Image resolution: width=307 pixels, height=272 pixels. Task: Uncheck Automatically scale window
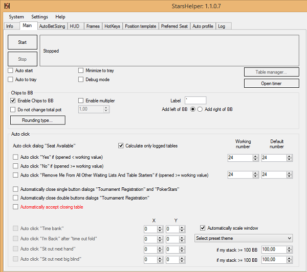pos(203,228)
